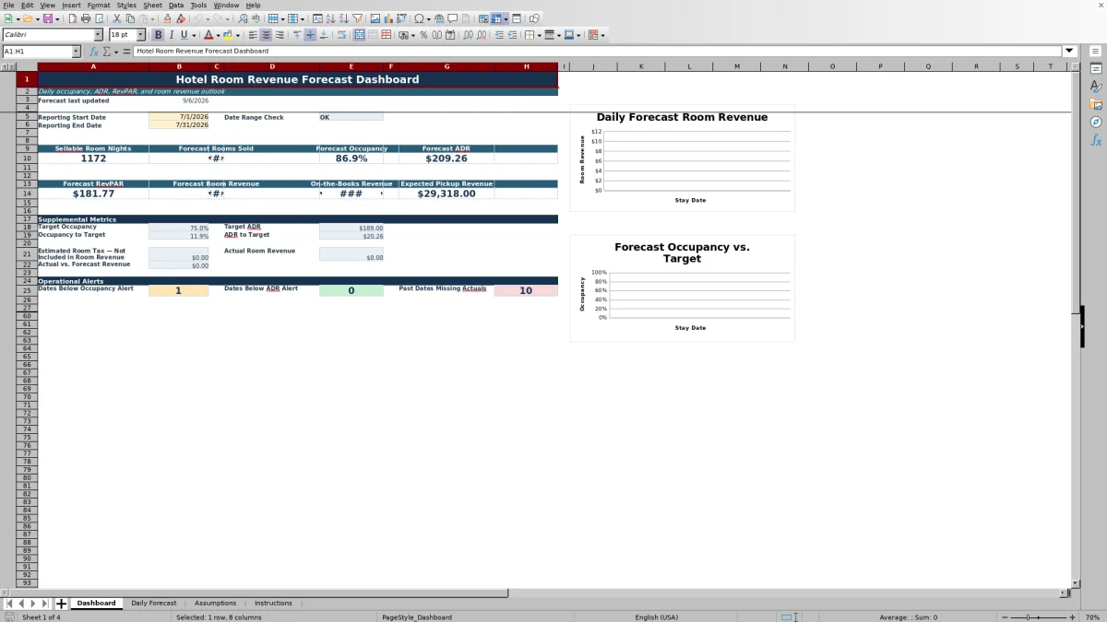Viewport: 1107px width, 622px height.
Task: Insert special character with the Omega icon
Action: click(419, 18)
